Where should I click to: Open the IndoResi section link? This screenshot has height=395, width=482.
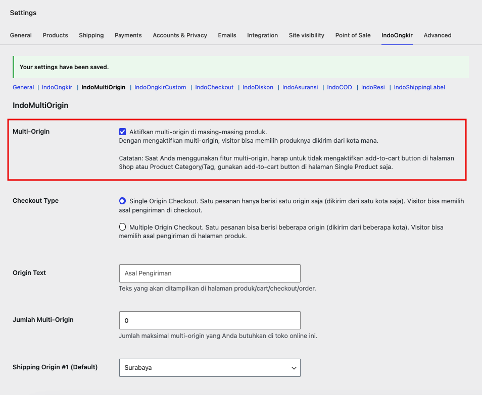coord(373,87)
